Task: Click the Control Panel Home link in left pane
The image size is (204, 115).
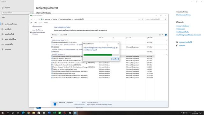Action: coord(37,26)
